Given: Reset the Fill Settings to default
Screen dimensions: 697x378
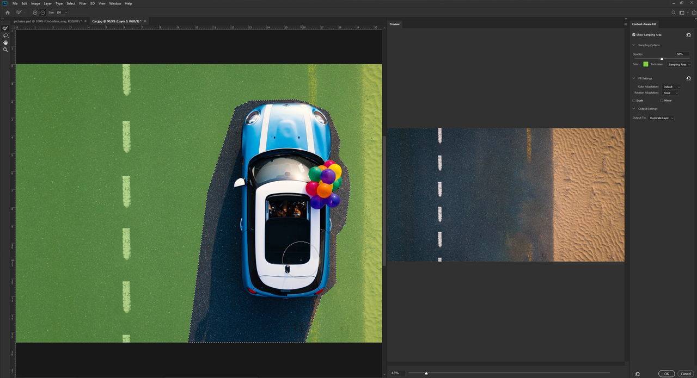Looking at the screenshot, I should click(688, 78).
